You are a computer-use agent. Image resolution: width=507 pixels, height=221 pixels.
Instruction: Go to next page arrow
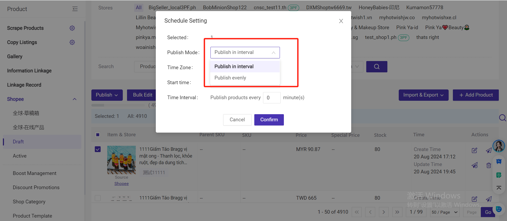[x=384, y=212]
